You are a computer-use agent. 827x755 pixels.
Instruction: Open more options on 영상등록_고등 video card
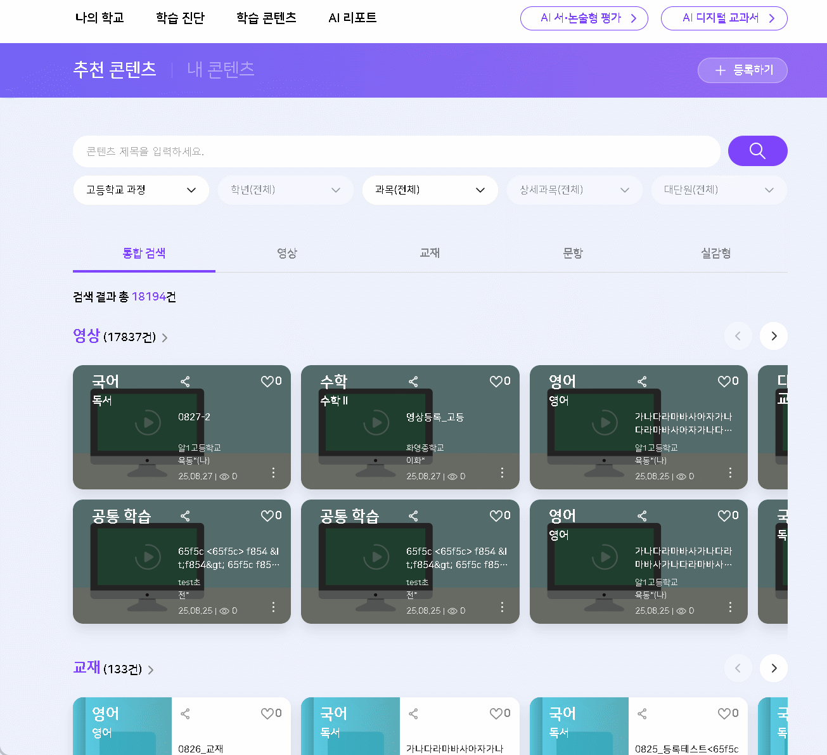pos(502,473)
